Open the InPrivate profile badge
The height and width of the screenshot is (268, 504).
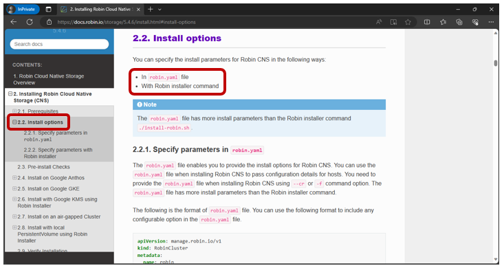(23, 10)
